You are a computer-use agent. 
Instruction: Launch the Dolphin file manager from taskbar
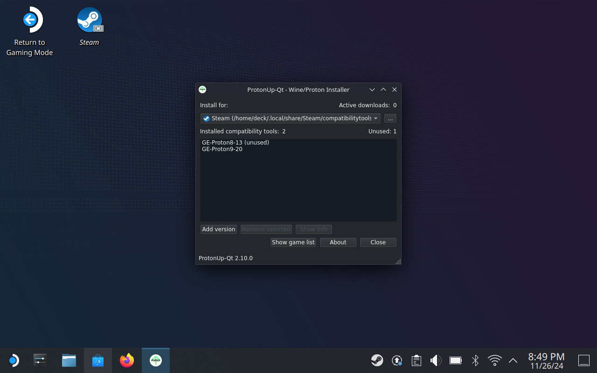point(69,360)
